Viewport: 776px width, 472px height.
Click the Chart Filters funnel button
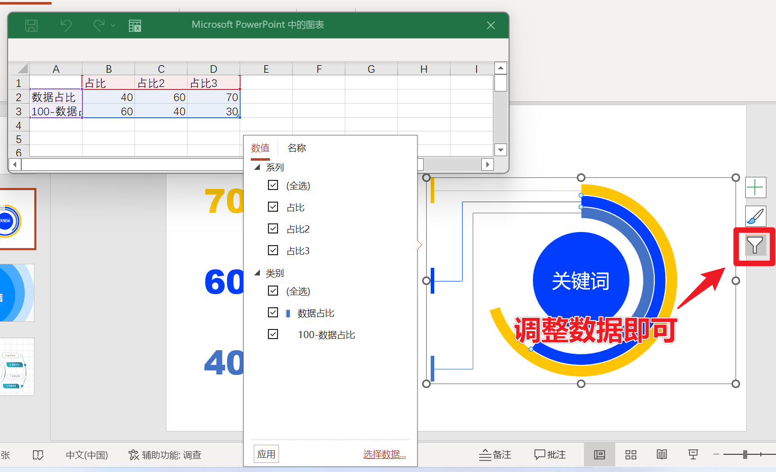click(x=755, y=245)
